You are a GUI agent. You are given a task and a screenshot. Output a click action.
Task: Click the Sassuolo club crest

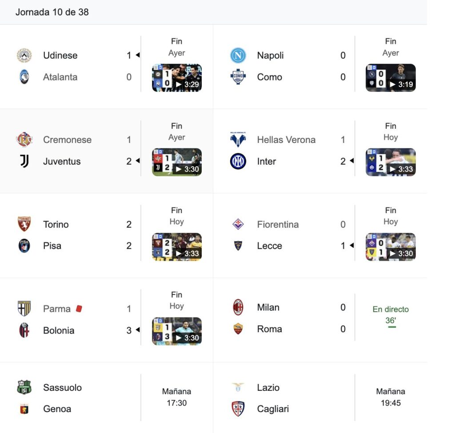tap(24, 387)
